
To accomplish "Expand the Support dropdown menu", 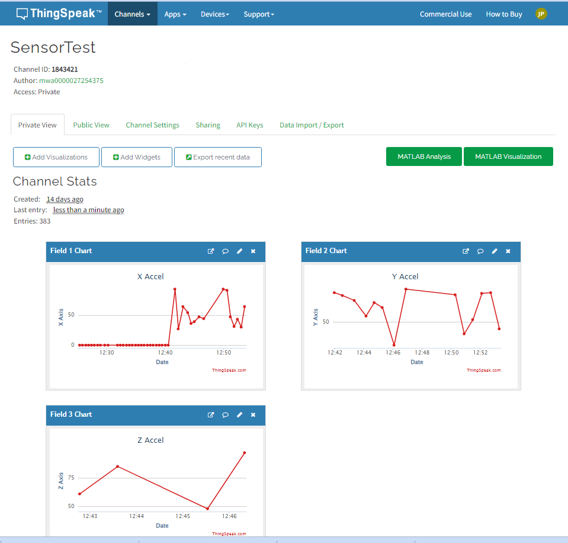I will tap(259, 14).
